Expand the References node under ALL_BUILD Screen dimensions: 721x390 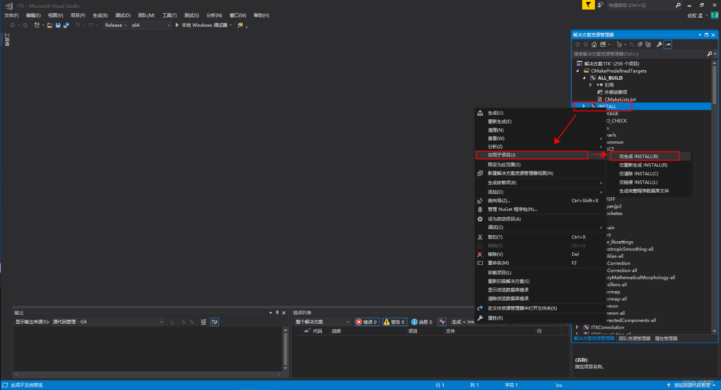pos(591,85)
